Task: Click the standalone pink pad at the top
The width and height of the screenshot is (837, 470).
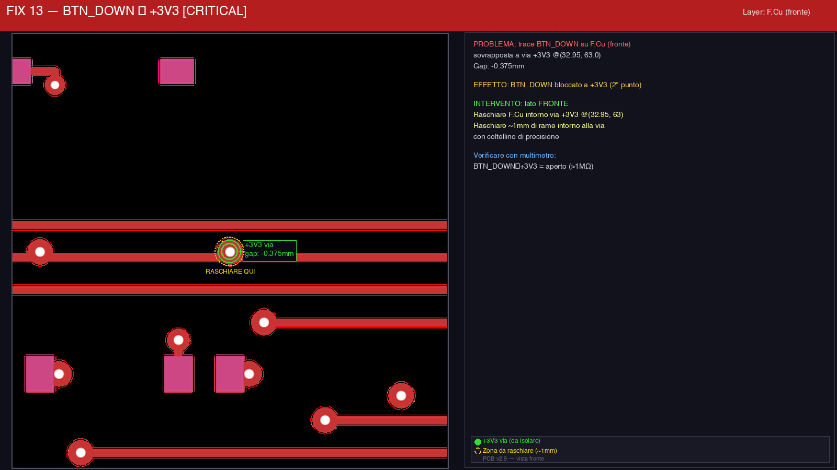Action: 177,72
